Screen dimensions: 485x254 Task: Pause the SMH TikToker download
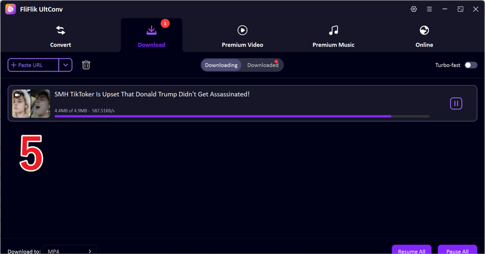[x=456, y=103]
